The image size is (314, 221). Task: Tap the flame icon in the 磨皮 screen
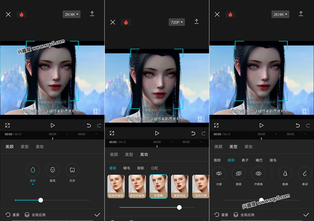coord(21,14)
